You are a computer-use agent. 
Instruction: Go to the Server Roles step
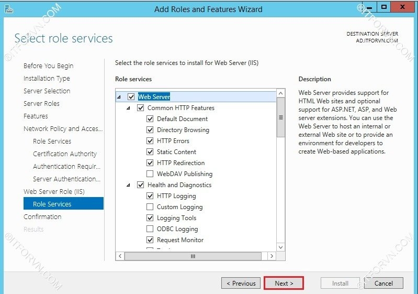pyautogui.click(x=41, y=104)
